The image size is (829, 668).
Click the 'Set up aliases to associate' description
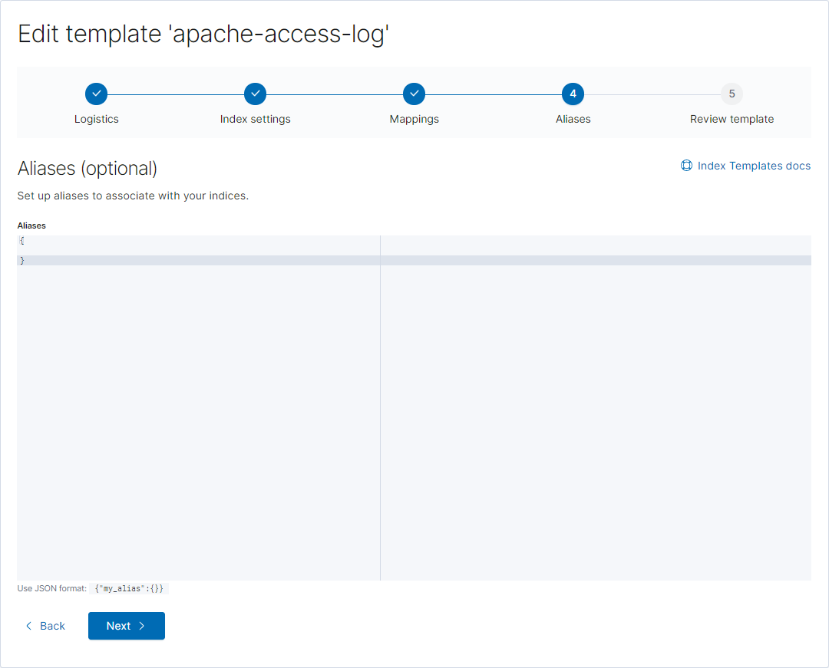(133, 196)
